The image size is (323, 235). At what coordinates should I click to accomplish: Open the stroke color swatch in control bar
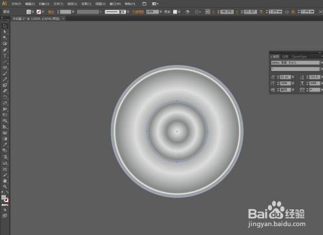[x=39, y=12]
